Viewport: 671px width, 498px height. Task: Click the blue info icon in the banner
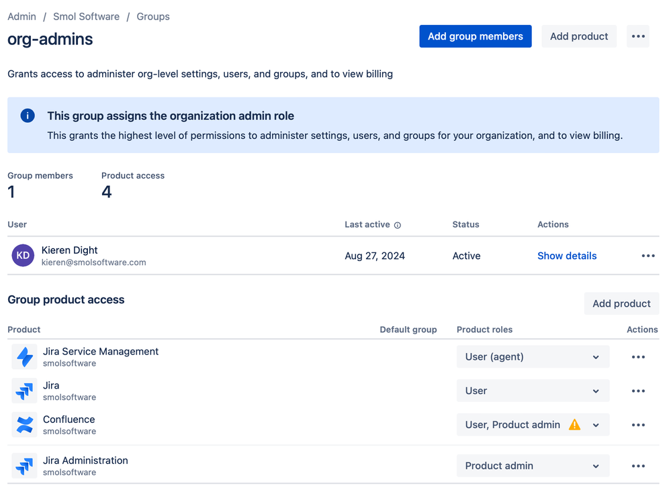28,115
